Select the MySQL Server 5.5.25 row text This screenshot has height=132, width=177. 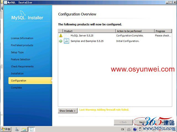(x=82, y=35)
